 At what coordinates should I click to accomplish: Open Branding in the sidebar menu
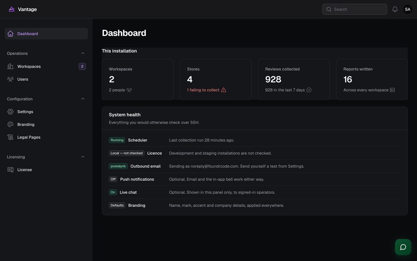(46, 124)
